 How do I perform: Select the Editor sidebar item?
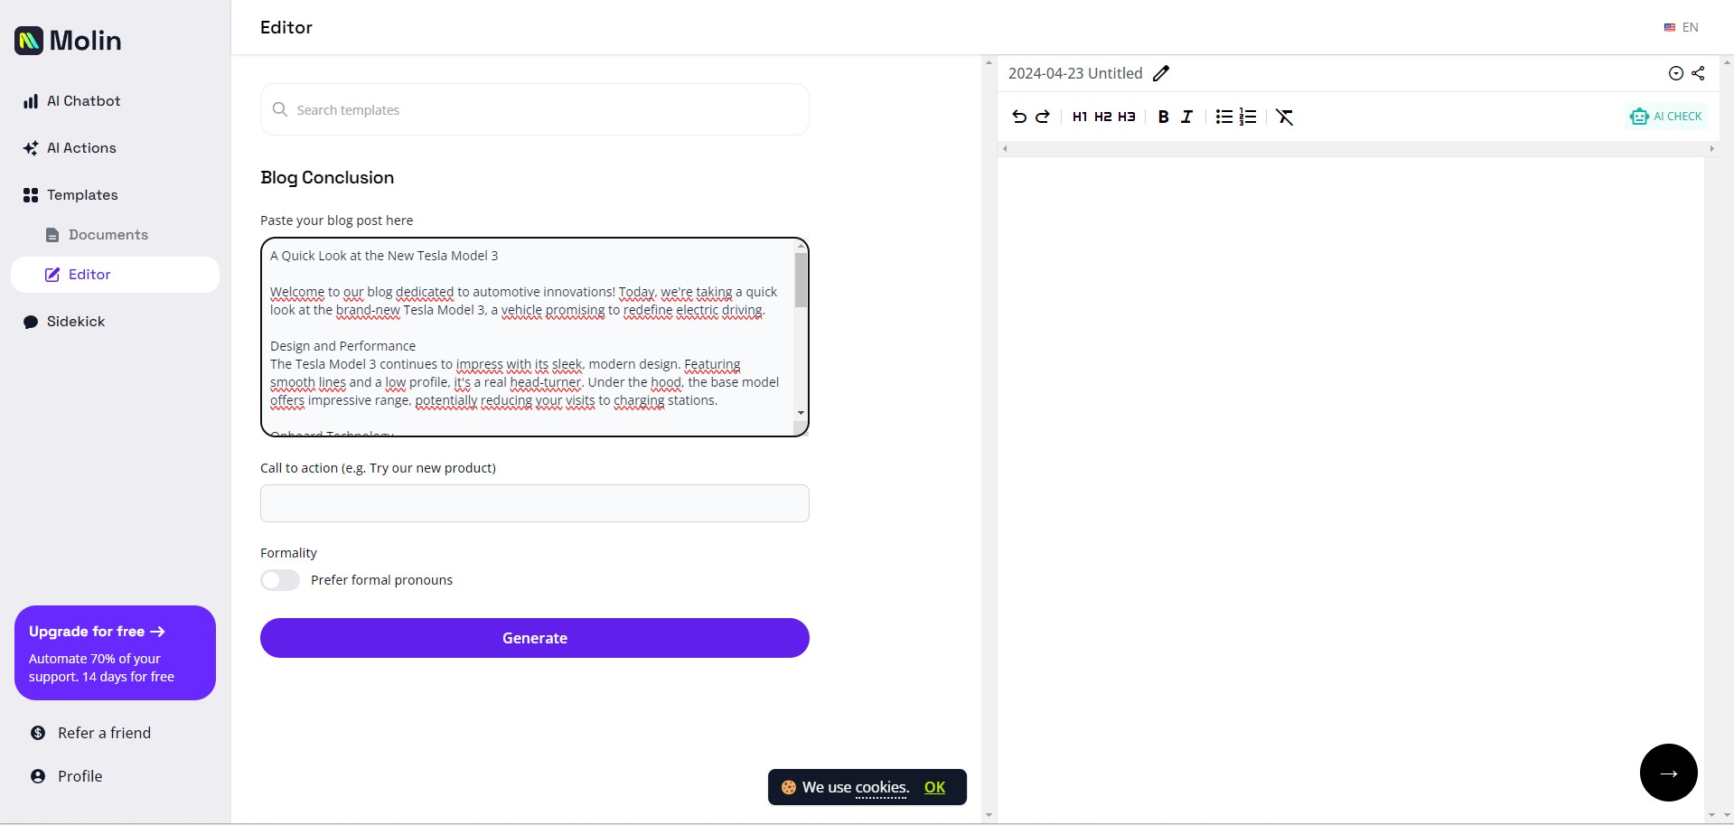115,275
